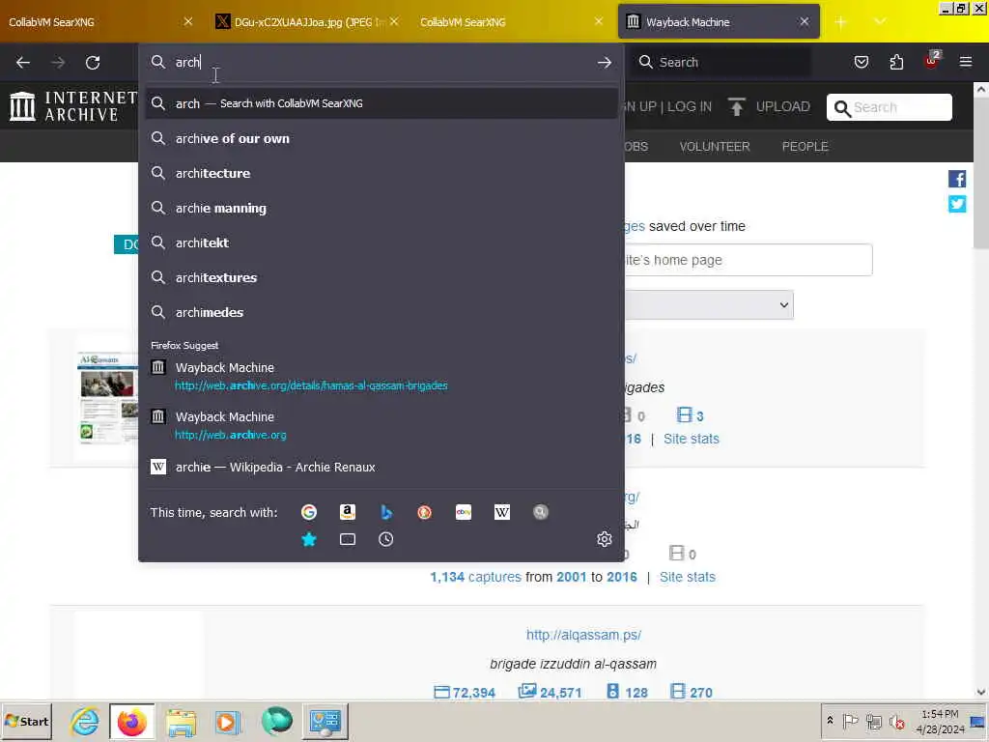Click the Go arrow in the address bar
989x742 pixels.
pyautogui.click(x=605, y=63)
